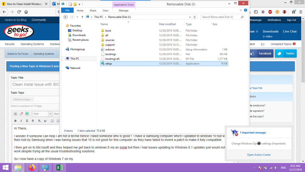
Task: Open the File tab in Explorer
Action: [67, 10]
